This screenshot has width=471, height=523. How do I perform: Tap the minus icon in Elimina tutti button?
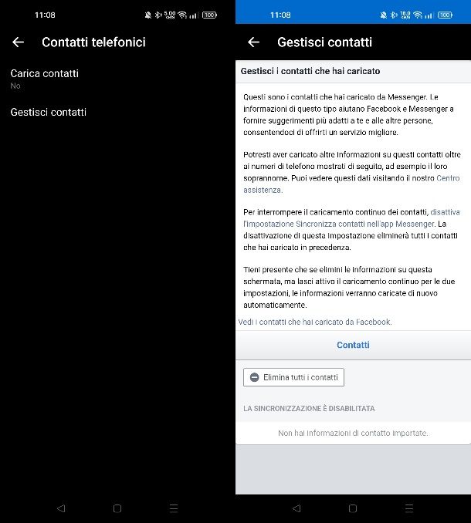[x=254, y=377]
